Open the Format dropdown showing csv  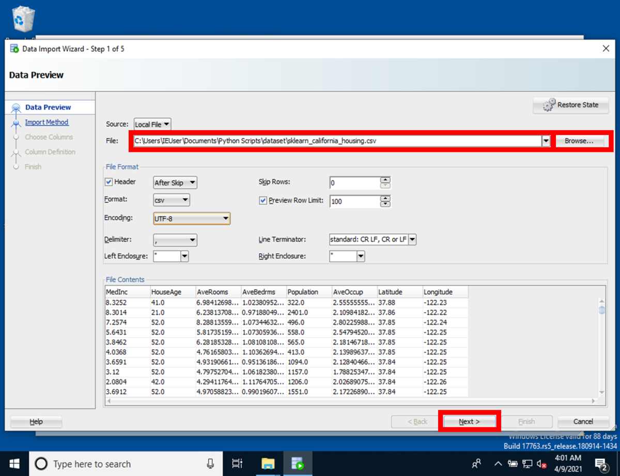click(x=172, y=199)
